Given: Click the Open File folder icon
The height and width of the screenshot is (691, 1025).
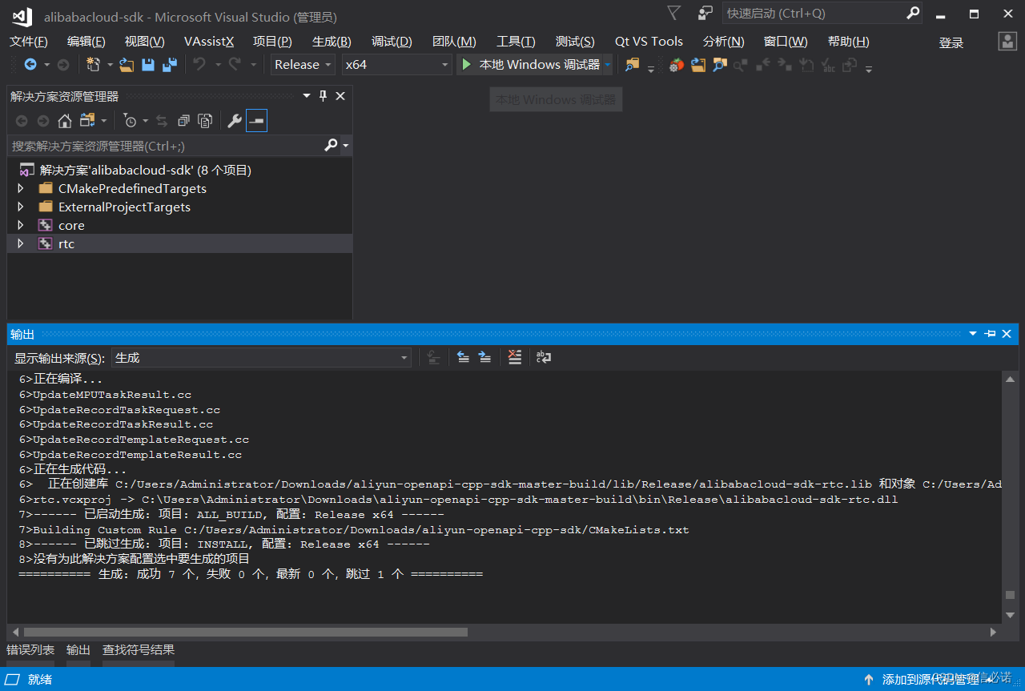Looking at the screenshot, I should (127, 65).
